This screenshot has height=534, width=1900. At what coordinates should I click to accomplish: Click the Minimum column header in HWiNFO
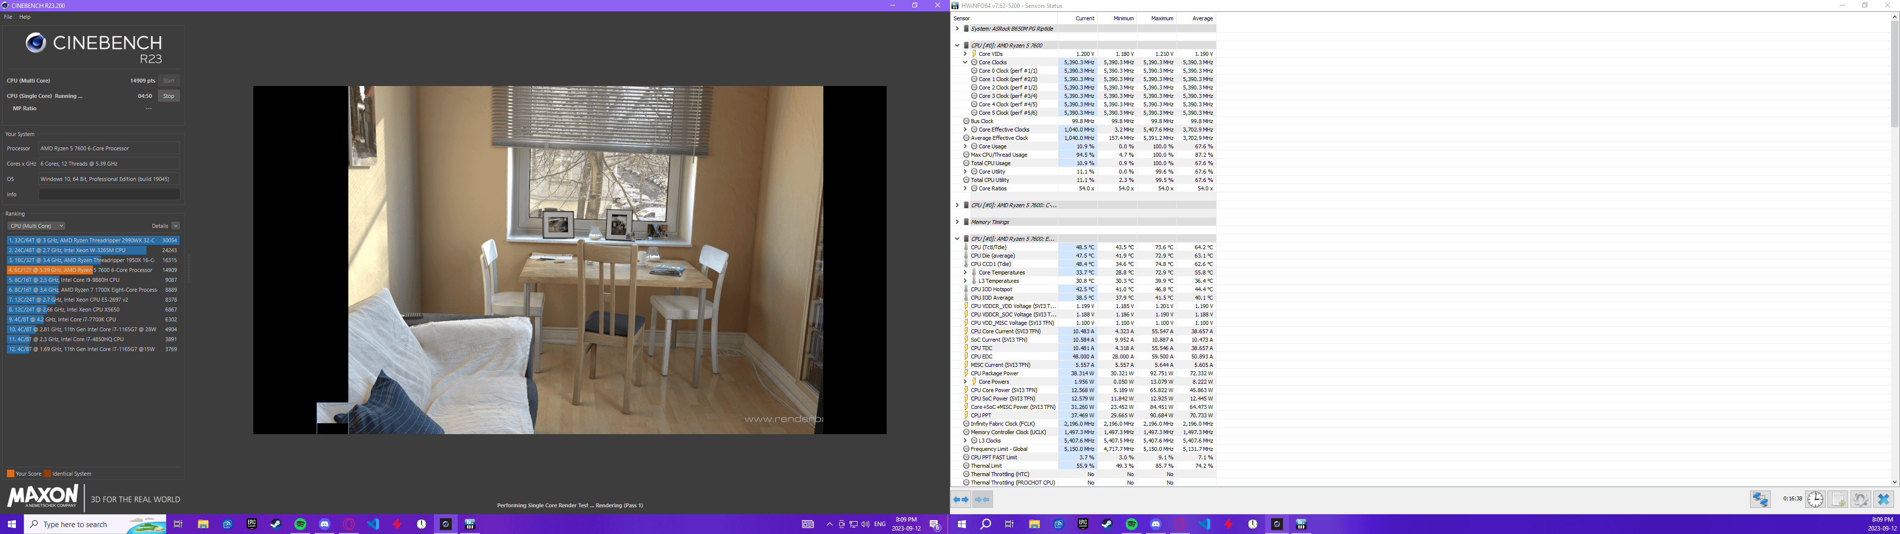1117,18
